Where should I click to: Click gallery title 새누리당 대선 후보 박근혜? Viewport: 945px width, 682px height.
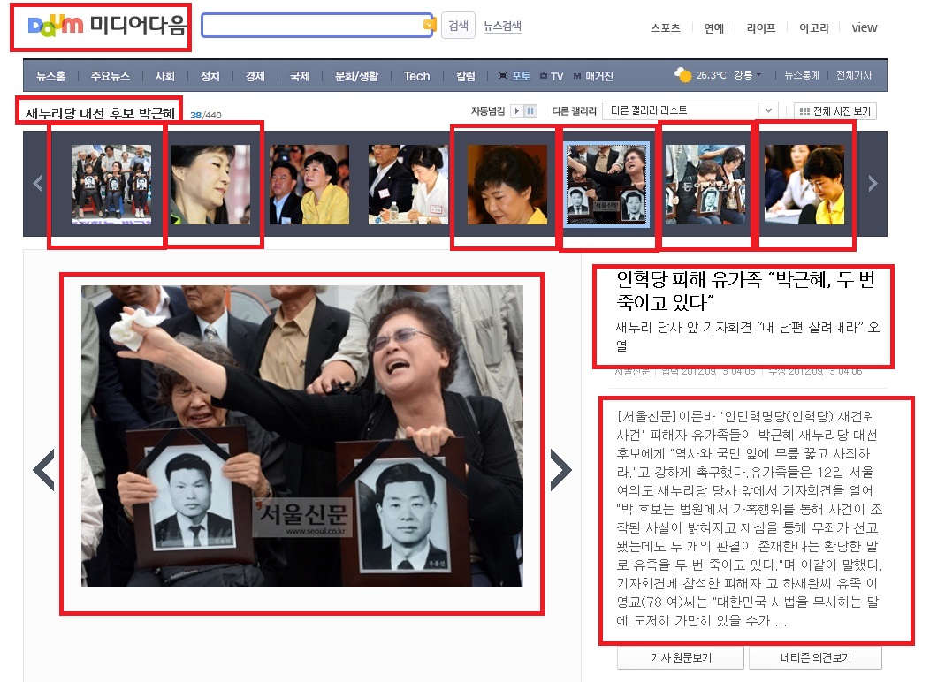coord(100,113)
